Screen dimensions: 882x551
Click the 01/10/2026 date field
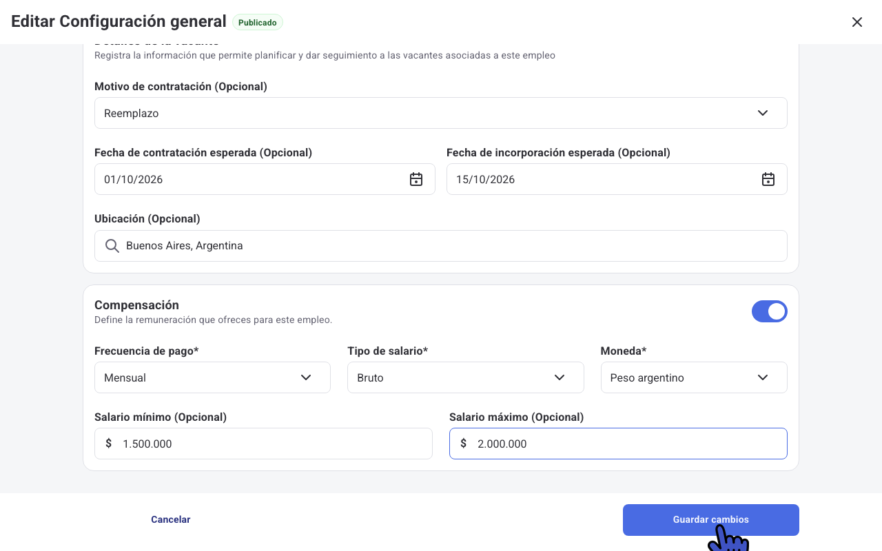click(x=265, y=179)
